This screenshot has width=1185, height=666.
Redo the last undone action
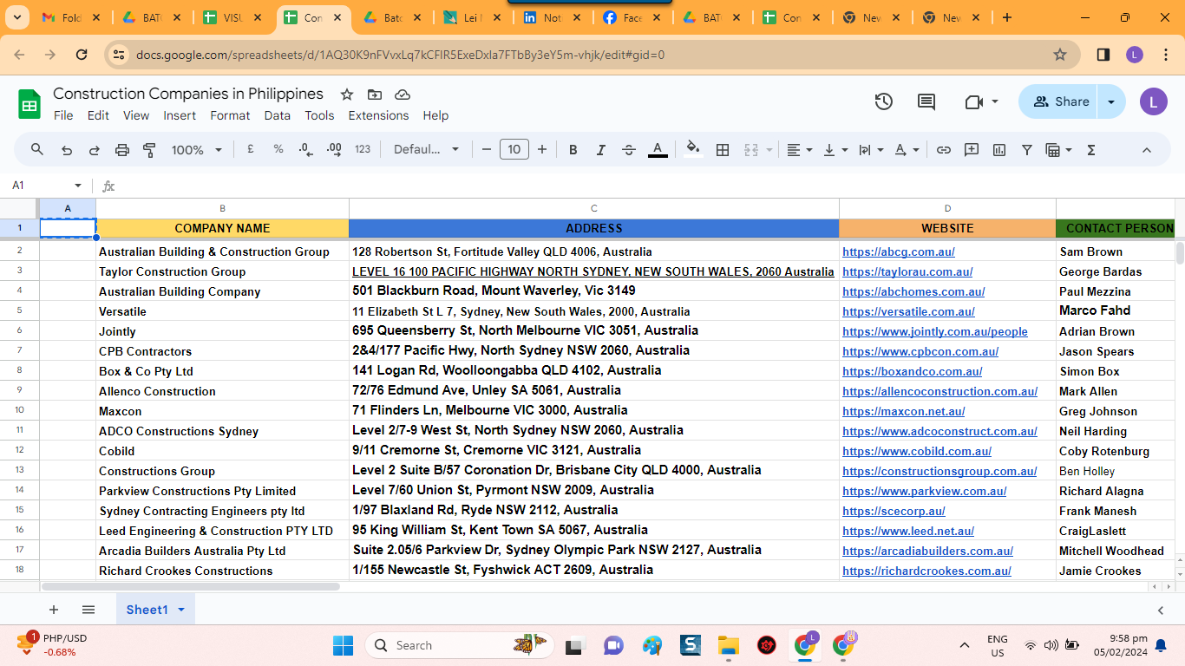[x=95, y=150]
